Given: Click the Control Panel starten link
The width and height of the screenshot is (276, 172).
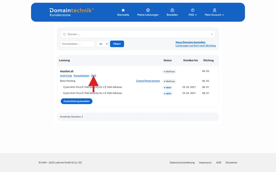Looking at the screenshot, I should (x=148, y=81).
